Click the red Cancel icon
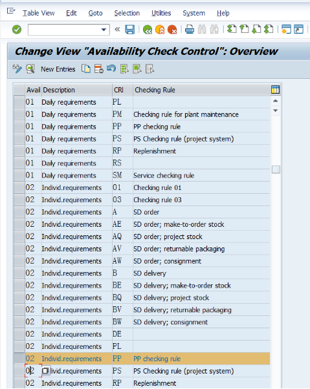 tap(172, 30)
